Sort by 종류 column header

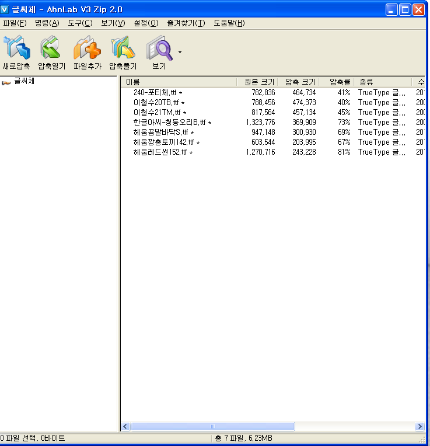[x=383, y=82]
